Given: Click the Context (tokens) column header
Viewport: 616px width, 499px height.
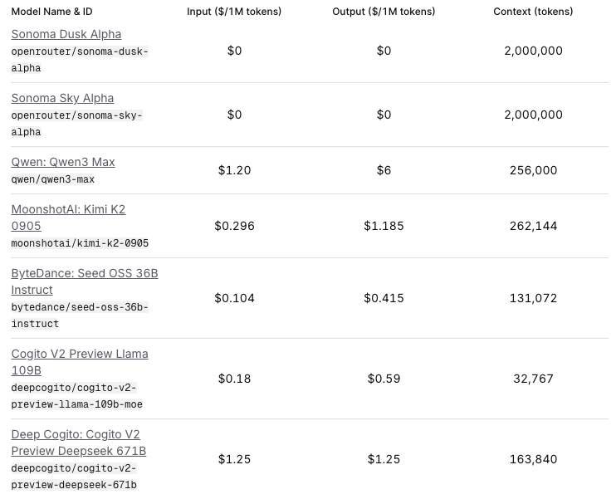Looking at the screenshot, I should tap(533, 12).
